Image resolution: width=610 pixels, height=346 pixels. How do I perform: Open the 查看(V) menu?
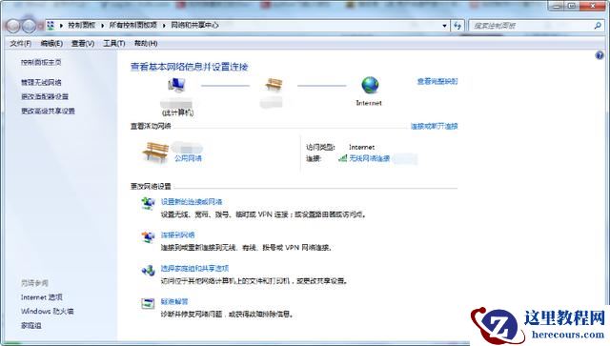click(83, 43)
